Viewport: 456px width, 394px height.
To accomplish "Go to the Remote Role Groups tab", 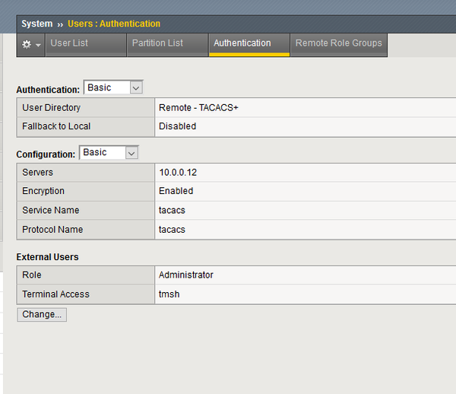I will (339, 45).
